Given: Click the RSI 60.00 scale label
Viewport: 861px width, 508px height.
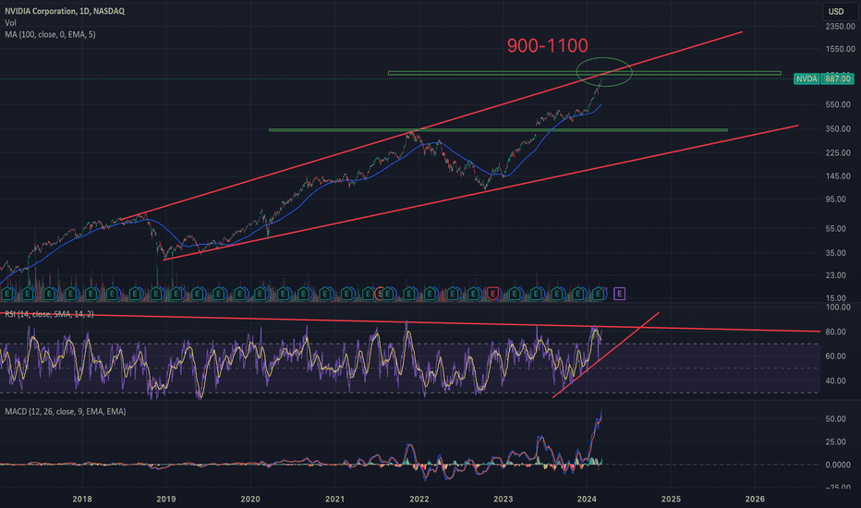Looking at the screenshot, I should [836, 356].
